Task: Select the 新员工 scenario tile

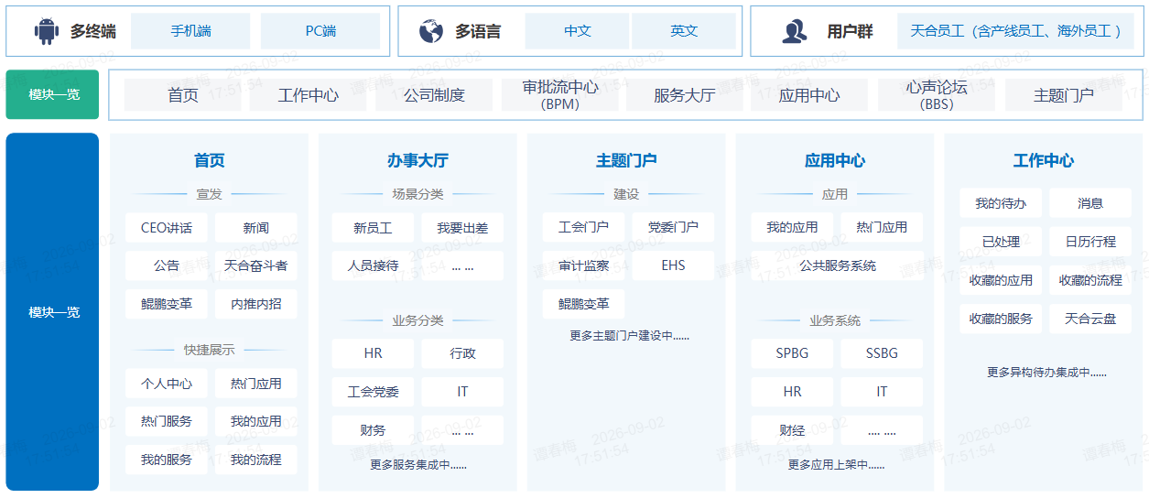Action: (x=373, y=228)
